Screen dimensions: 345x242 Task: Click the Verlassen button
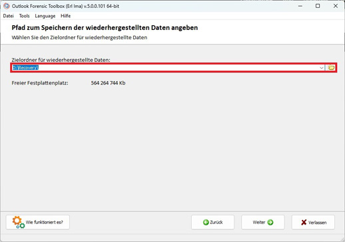tap(313, 222)
